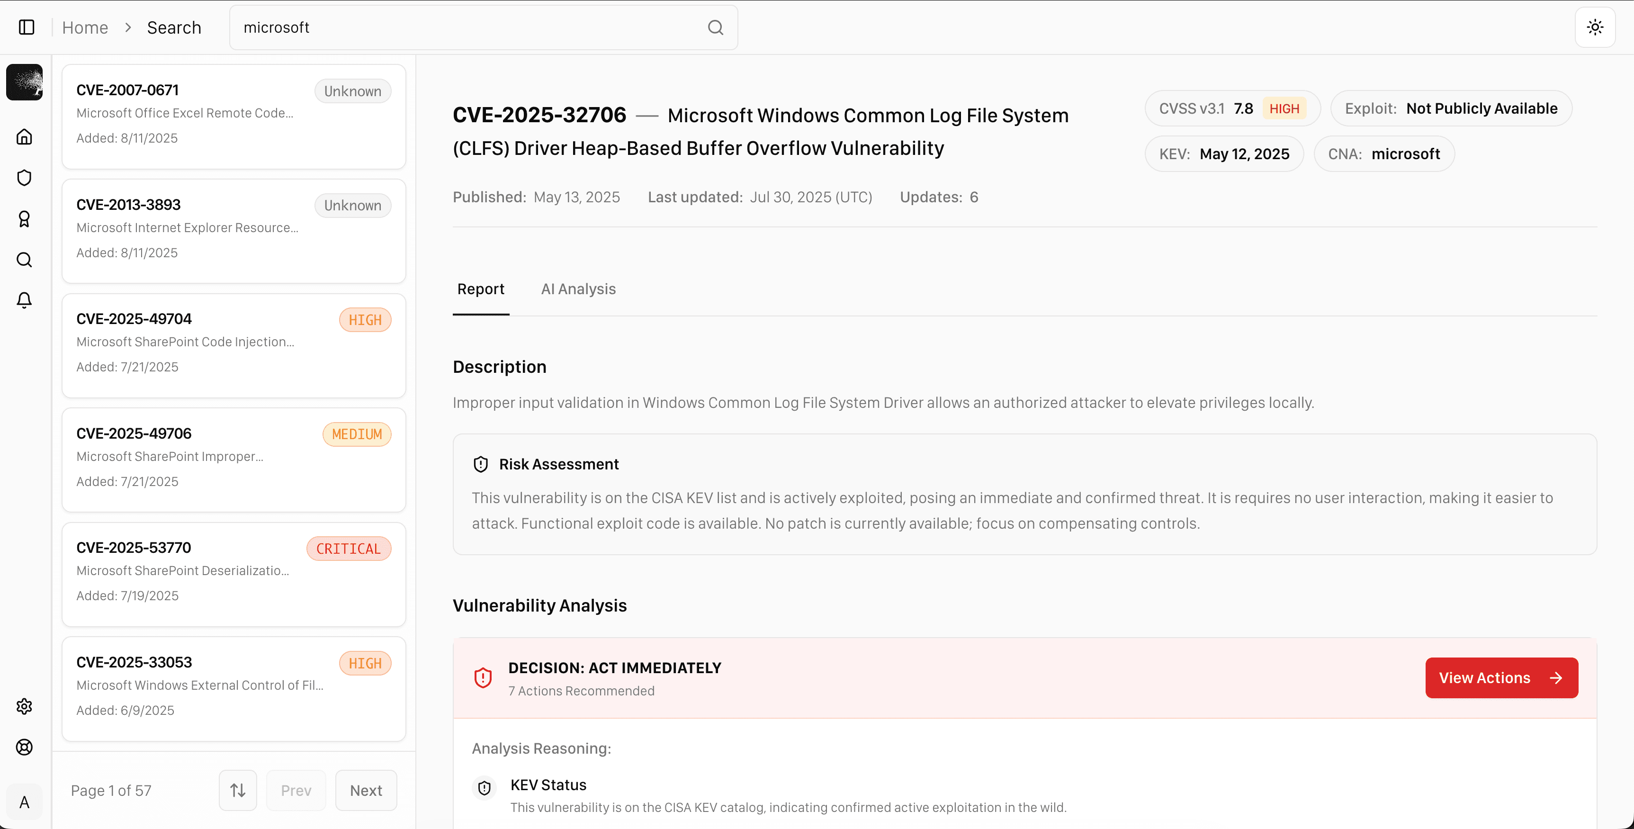Toggle light/dark theme sun button
Viewport: 1634px width, 829px height.
(x=1595, y=27)
